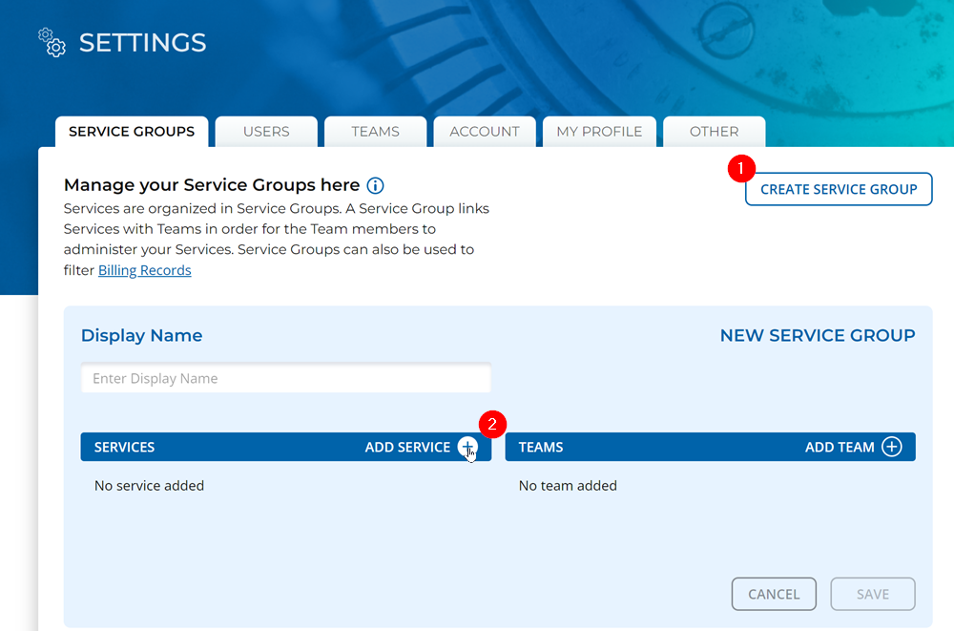The image size is (954, 631).
Task: Click the plus icon next to Add Team
Action: (891, 447)
